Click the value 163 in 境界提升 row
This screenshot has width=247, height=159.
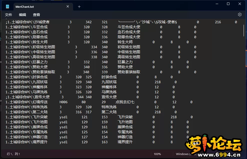coord(105,142)
